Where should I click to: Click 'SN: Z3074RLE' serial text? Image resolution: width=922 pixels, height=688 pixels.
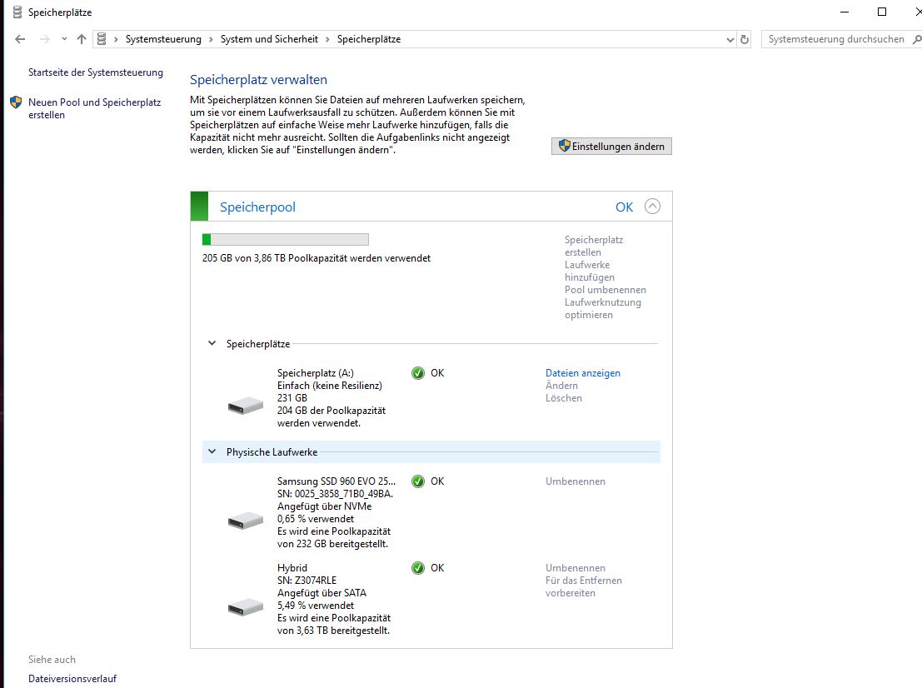click(x=307, y=581)
